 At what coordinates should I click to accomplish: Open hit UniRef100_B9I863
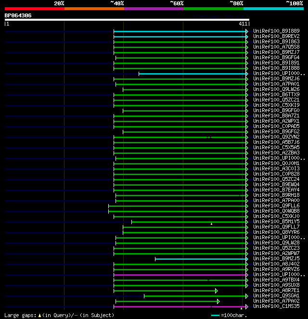coord(276,41)
